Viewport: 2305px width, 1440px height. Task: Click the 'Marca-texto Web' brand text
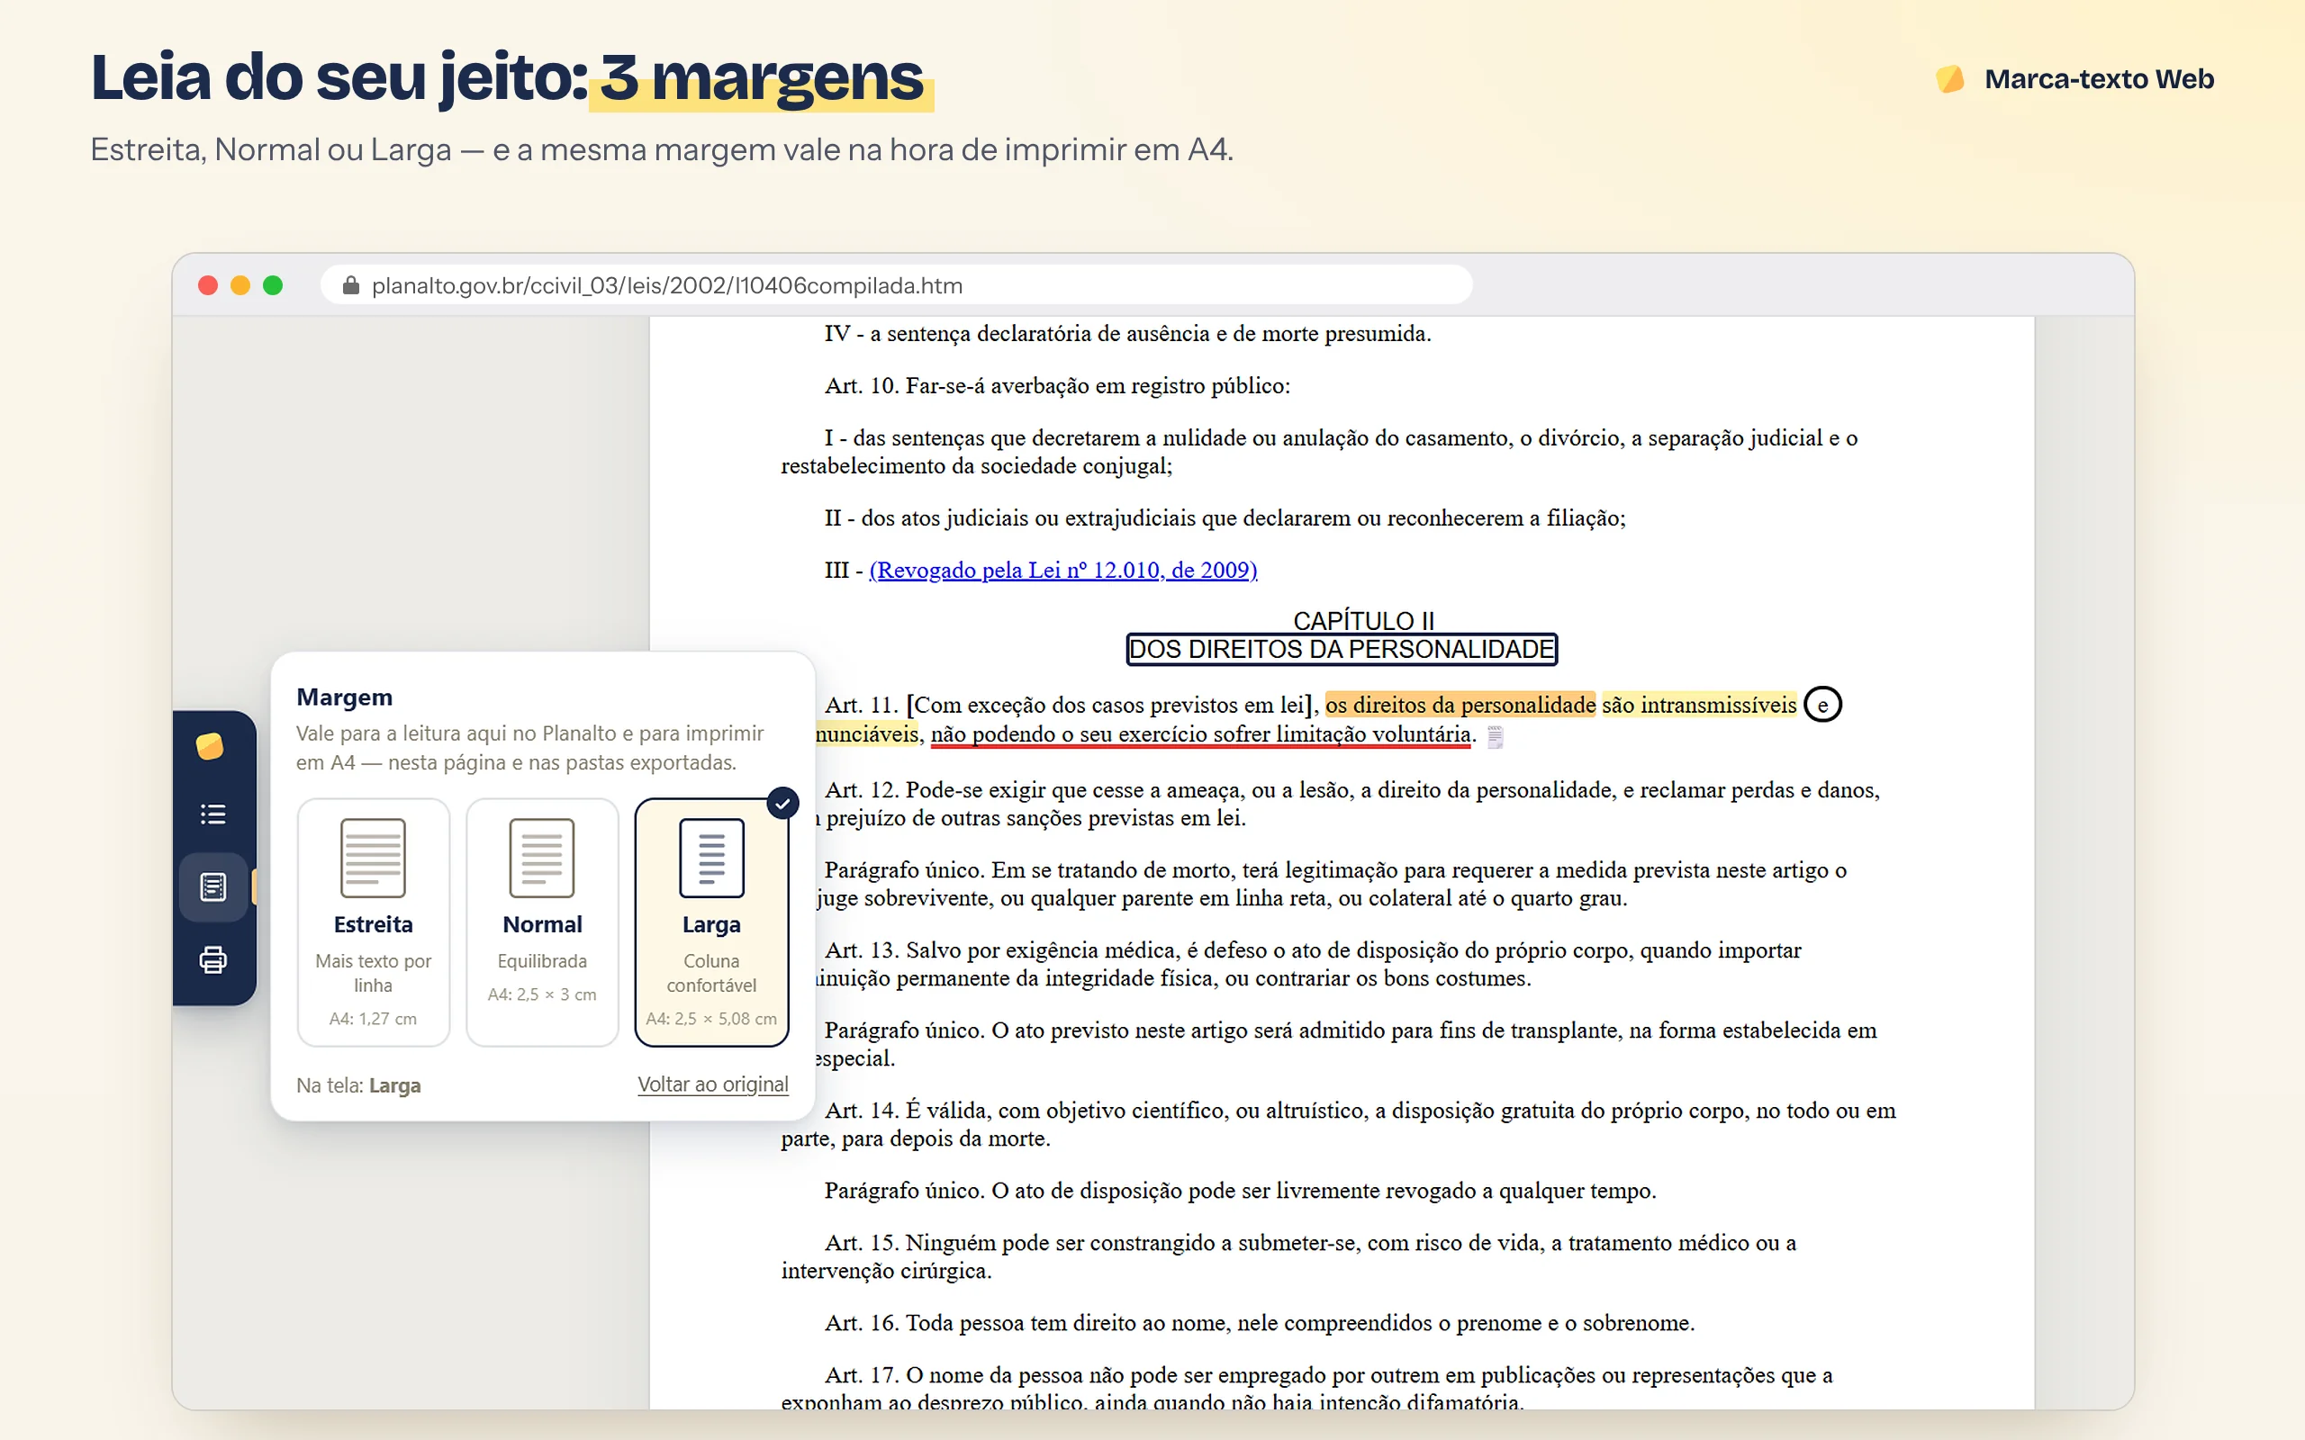pos(2100,79)
